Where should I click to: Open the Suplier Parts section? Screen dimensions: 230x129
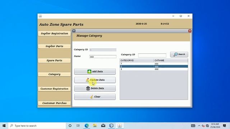click(x=54, y=46)
